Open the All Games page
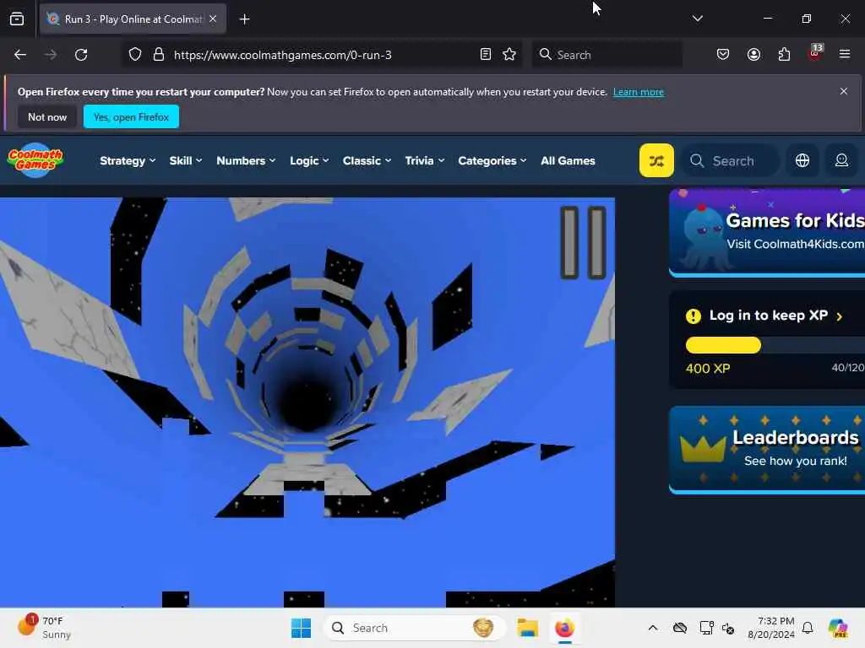 tap(568, 161)
